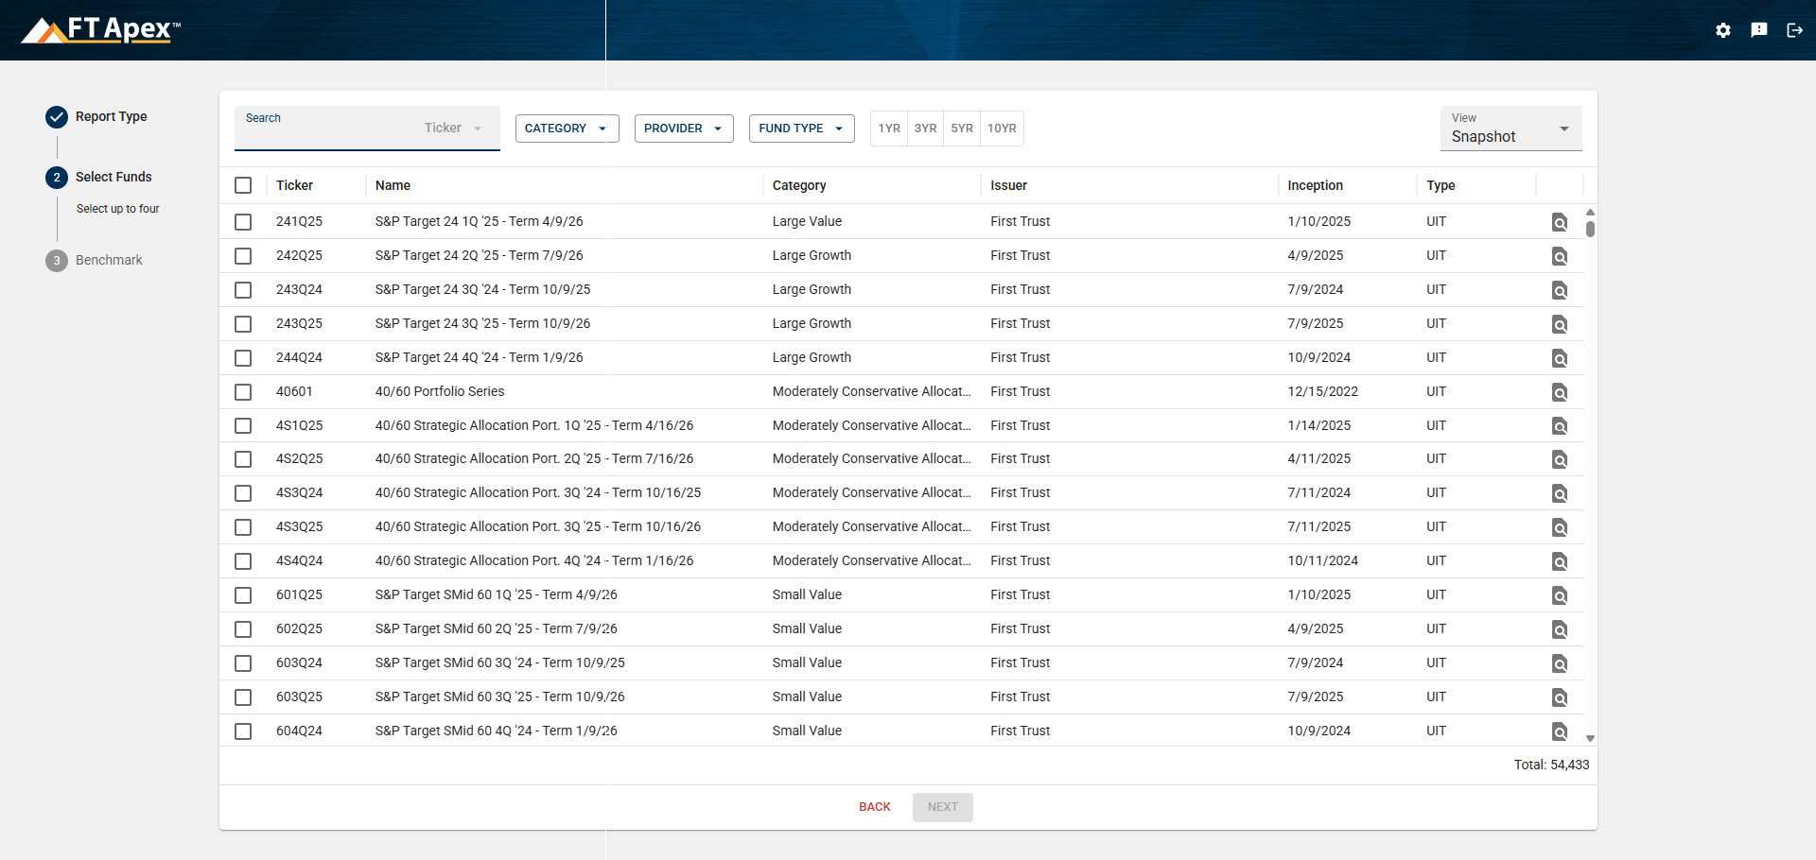
Task: Preview fund 40601 with magnifier icon
Action: click(1560, 392)
